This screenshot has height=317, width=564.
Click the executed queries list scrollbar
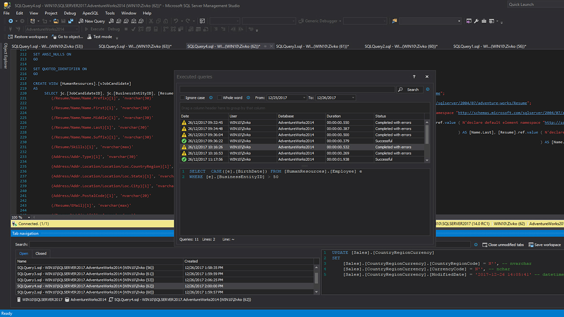(427, 134)
